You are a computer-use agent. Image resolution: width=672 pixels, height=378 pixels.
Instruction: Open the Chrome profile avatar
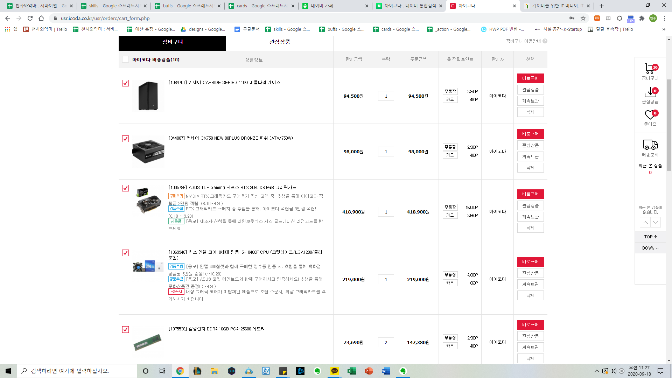[653, 18]
